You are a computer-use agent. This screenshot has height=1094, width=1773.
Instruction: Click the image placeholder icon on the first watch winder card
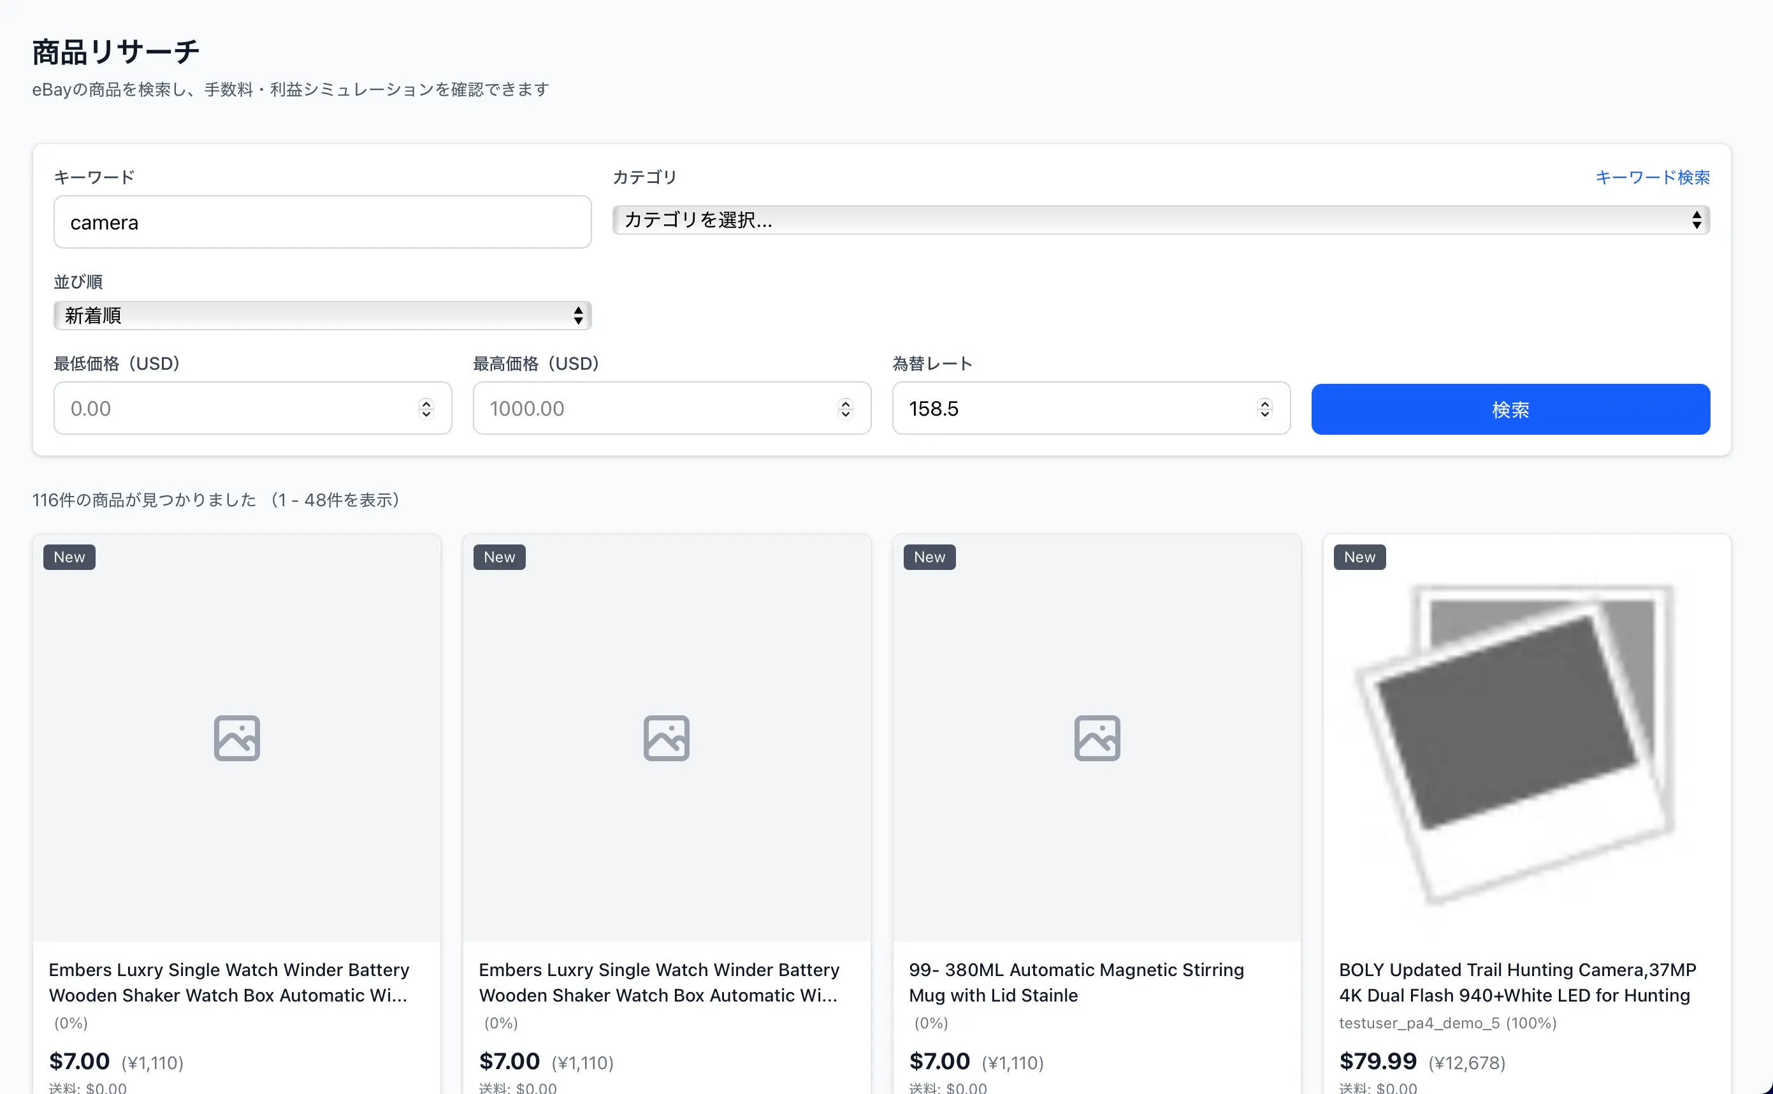[236, 737]
